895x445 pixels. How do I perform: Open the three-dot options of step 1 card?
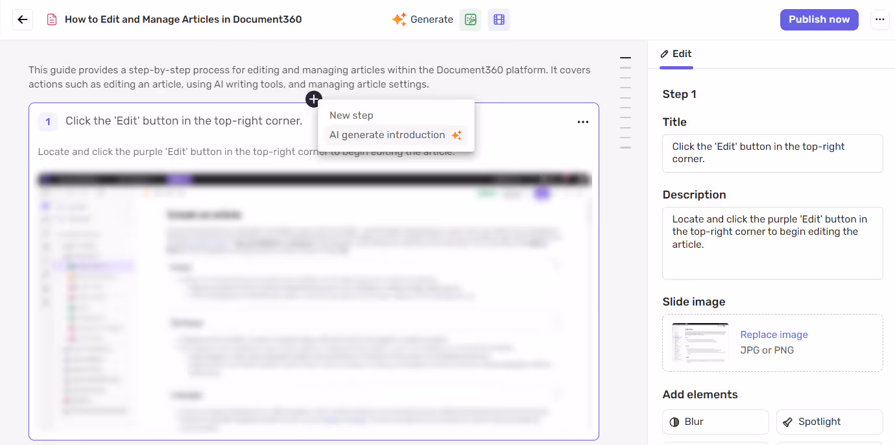(x=583, y=122)
